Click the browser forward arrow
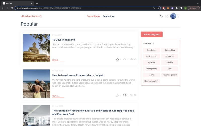This screenshot has height=126, width=201. tap(7, 8)
